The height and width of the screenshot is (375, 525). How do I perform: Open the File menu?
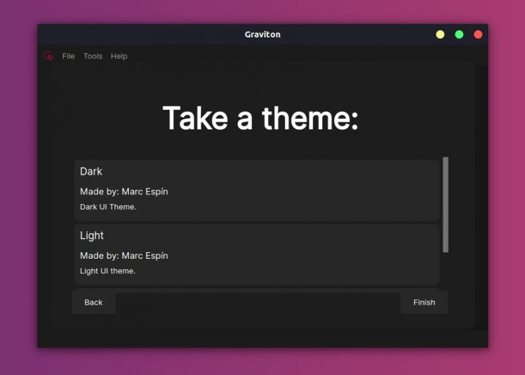68,56
